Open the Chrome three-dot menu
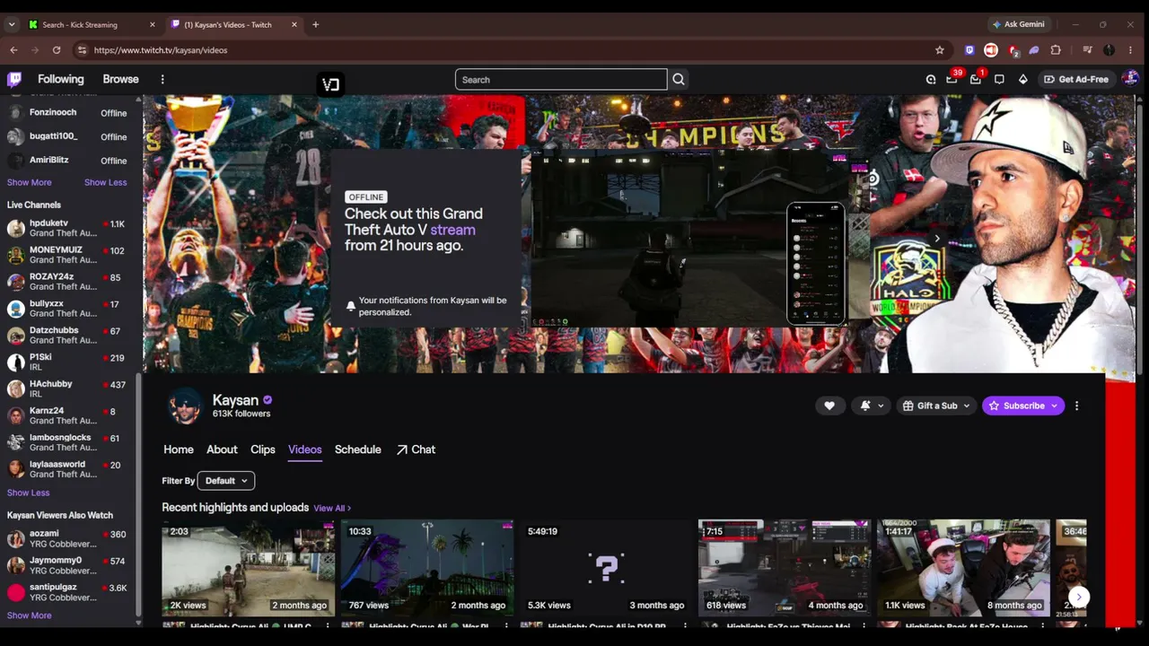 [x=1131, y=50]
